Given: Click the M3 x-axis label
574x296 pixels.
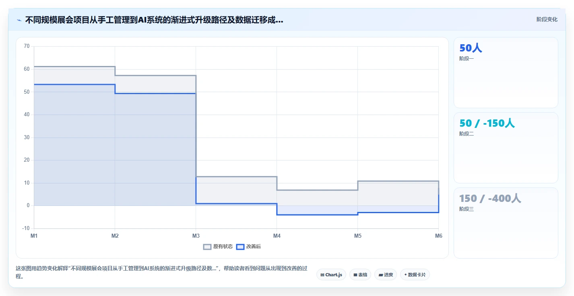Looking at the screenshot, I should [x=196, y=236].
